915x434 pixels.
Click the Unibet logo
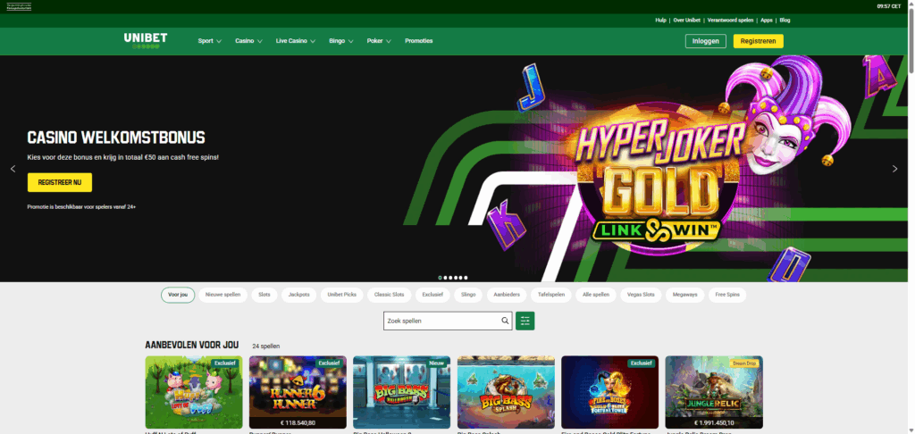point(146,40)
